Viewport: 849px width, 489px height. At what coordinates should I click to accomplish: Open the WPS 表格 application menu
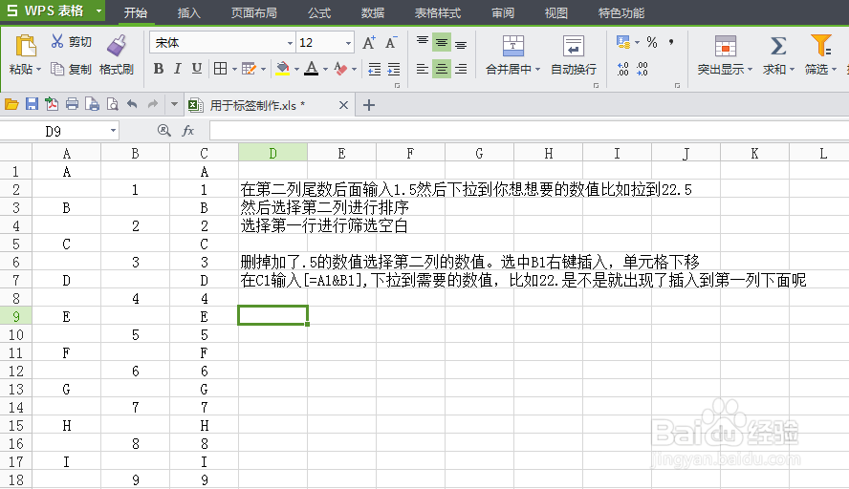[x=53, y=11]
